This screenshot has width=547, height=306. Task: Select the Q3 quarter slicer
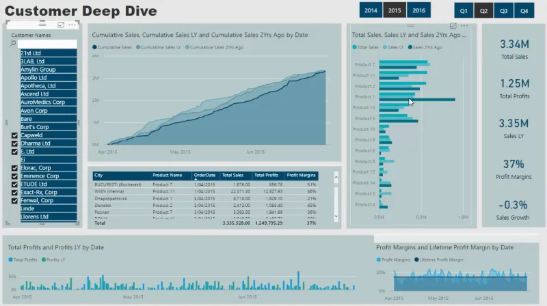point(504,11)
